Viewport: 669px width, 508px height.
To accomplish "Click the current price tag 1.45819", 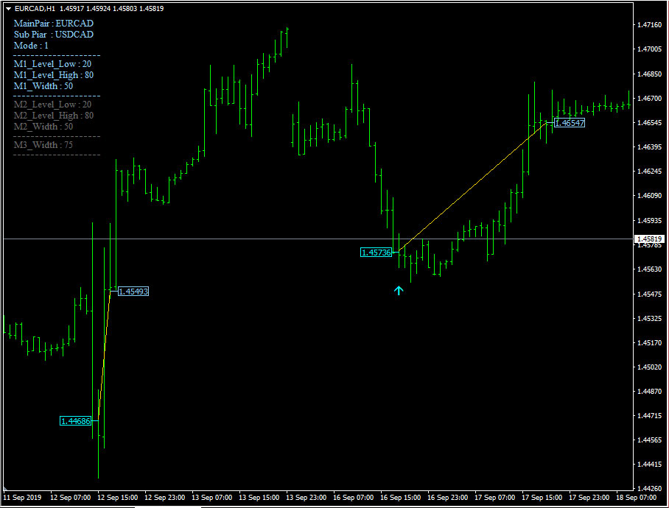I will point(650,239).
